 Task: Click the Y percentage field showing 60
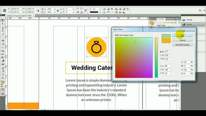[187, 70]
